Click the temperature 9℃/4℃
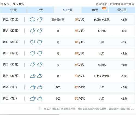The height and width of the screenshot is (115, 136). pos(80,31)
